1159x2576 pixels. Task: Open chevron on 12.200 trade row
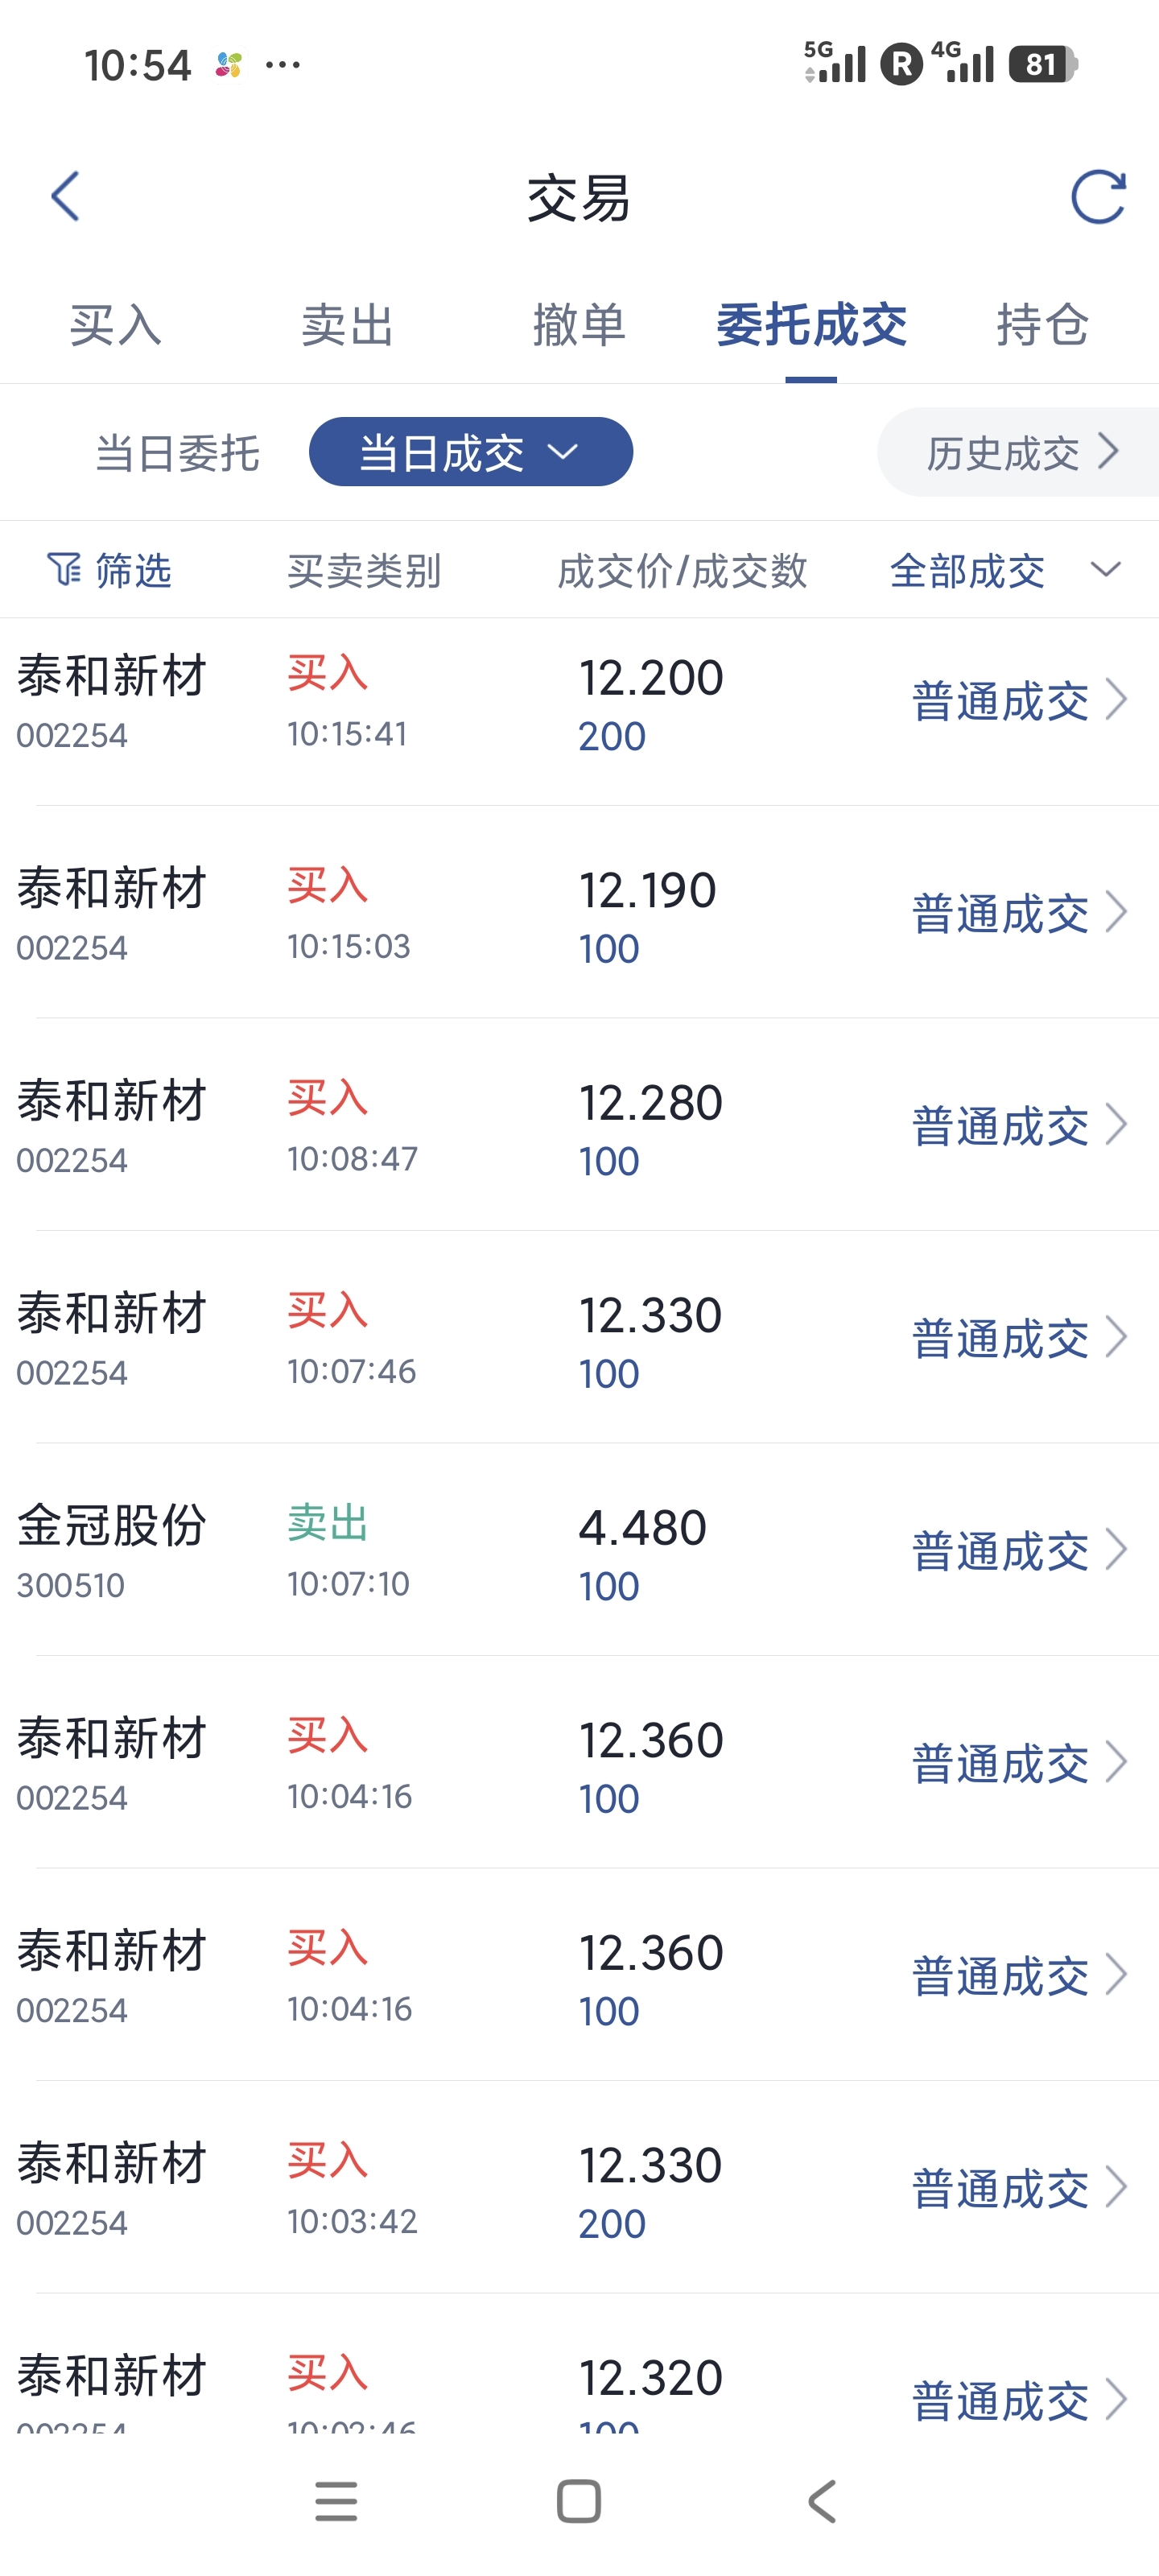tap(1116, 699)
